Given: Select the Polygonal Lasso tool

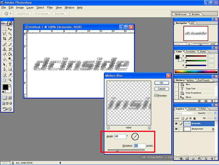Looking at the screenshot, I should pos(5,34).
